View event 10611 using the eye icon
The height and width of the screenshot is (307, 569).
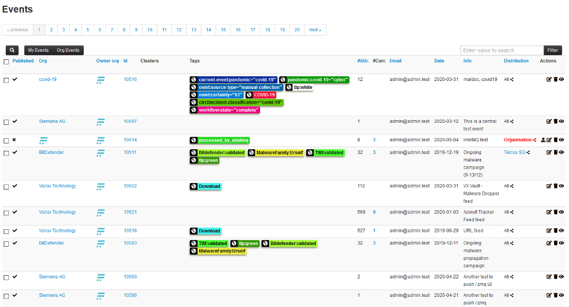click(562, 152)
